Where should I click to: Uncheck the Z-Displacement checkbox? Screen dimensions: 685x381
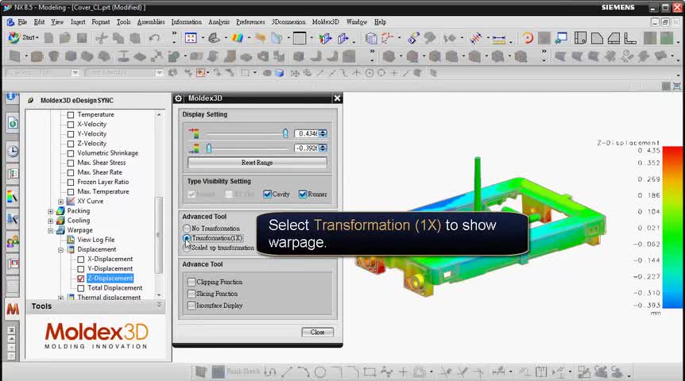point(81,279)
